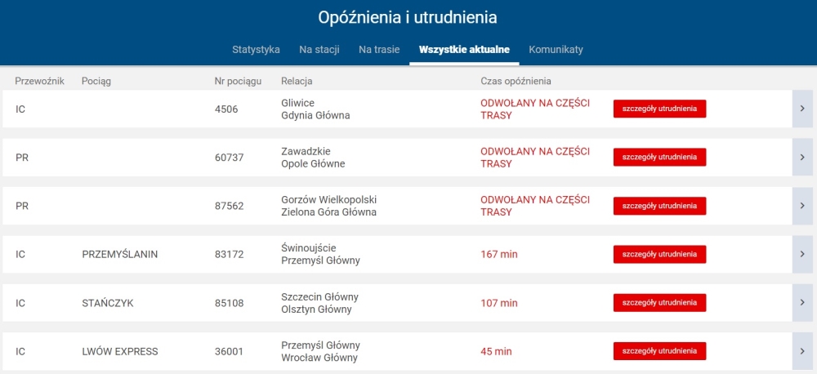Open szczegóły utrudnienia for 45 min delay
This screenshot has height=374, width=817.
point(659,351)
